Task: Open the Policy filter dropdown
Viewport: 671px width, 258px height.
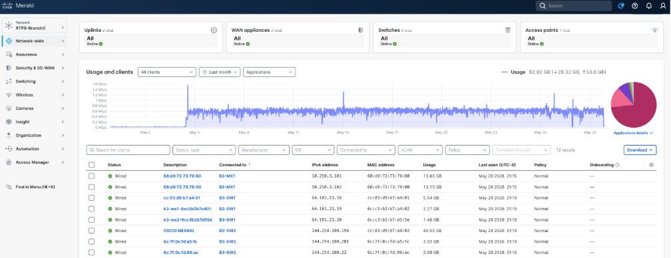Action: (x=467, y=150)
